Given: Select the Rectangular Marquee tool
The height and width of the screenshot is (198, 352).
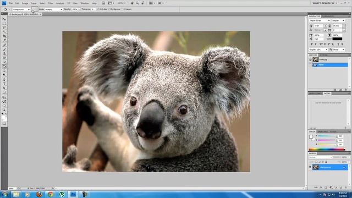Looking at the screenshot, I should [x=4, y=23].
